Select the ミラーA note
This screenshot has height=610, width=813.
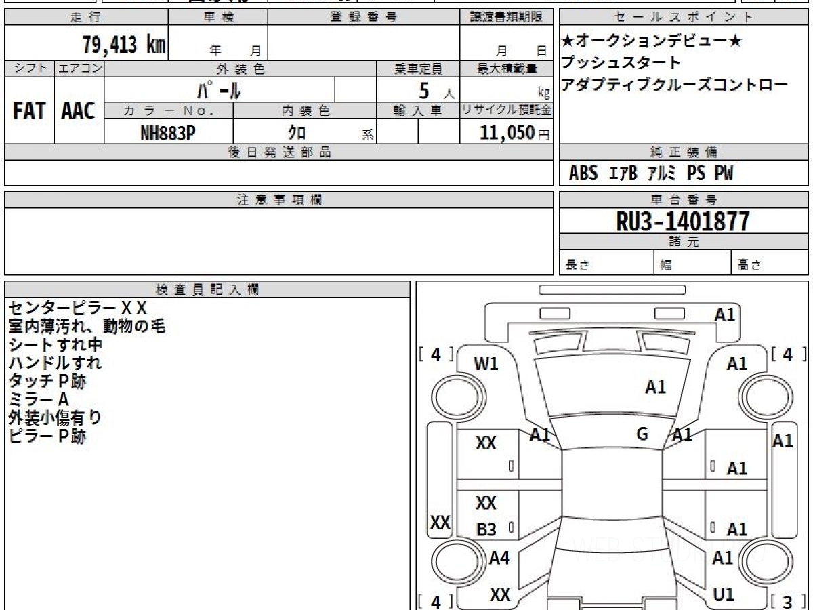click(39, 400)
